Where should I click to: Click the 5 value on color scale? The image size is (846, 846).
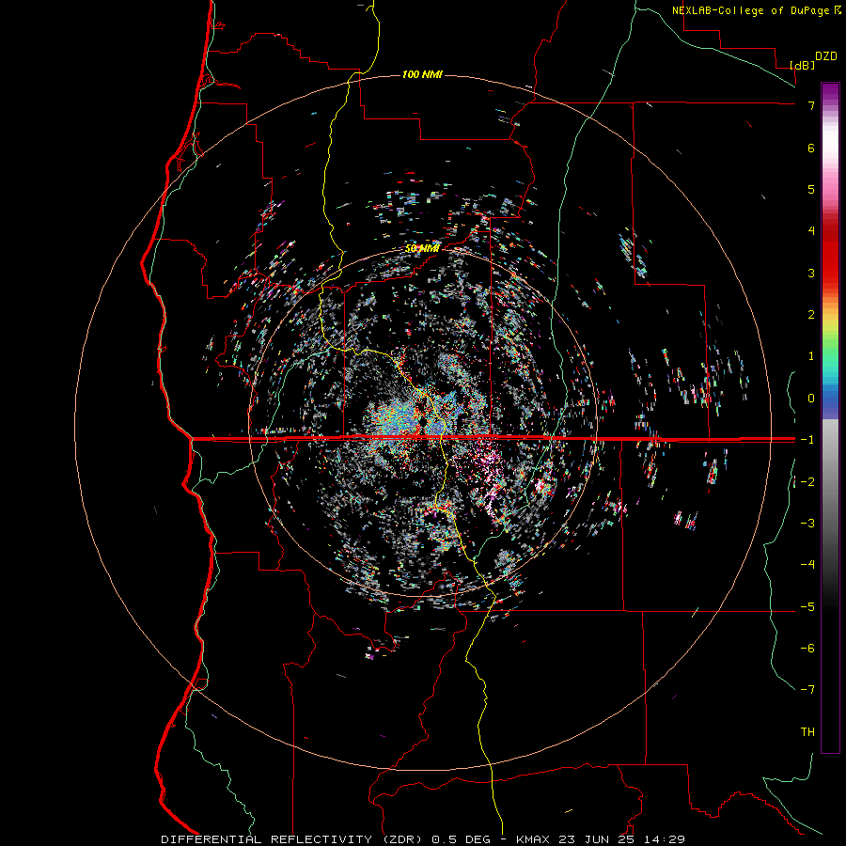point(811,189)
